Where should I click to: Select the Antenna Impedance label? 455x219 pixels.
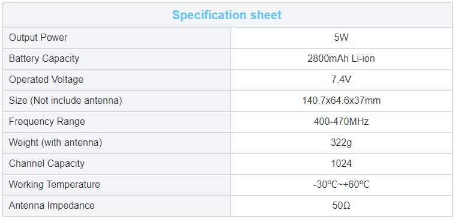[x=52, y=206]
